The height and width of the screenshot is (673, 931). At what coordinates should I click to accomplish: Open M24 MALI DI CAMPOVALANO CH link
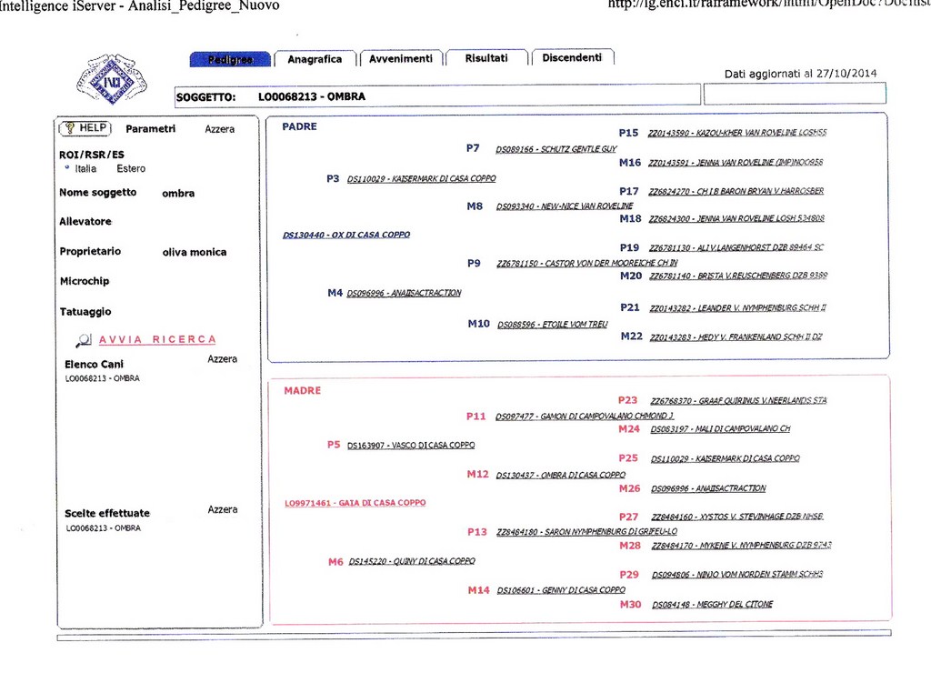721,429
